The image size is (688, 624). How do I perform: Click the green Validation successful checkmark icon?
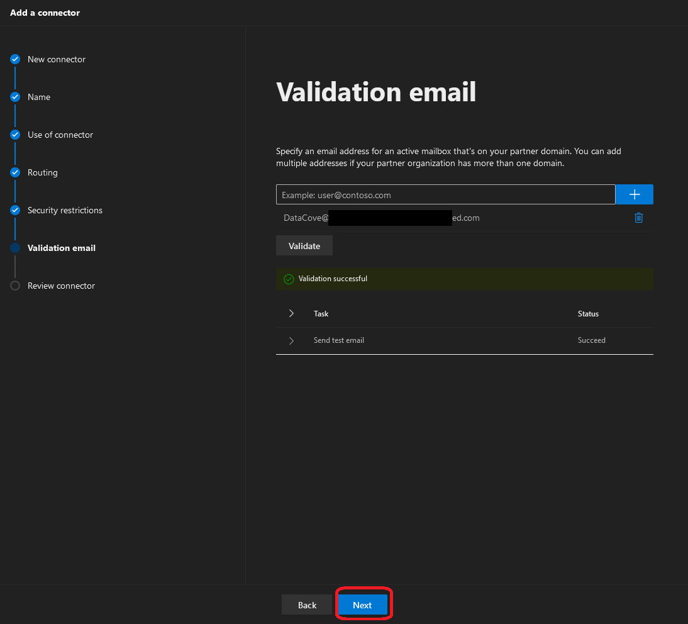[289, 279]
